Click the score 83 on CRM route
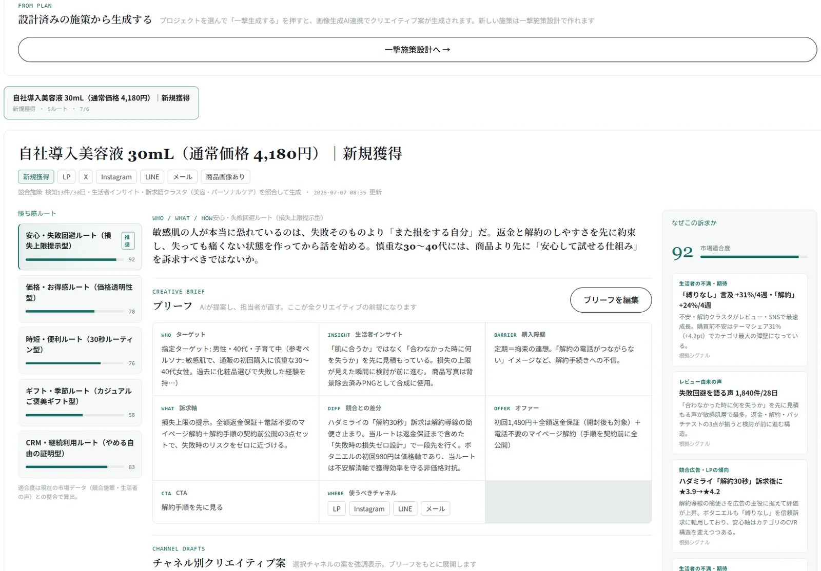821x571 pixels. [132, 467]
